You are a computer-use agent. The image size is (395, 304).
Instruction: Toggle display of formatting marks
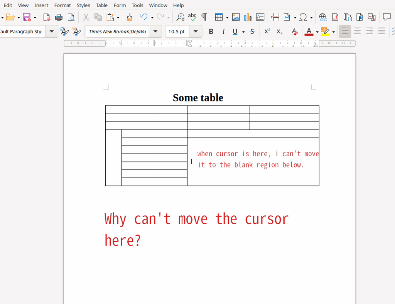[204, 17]
